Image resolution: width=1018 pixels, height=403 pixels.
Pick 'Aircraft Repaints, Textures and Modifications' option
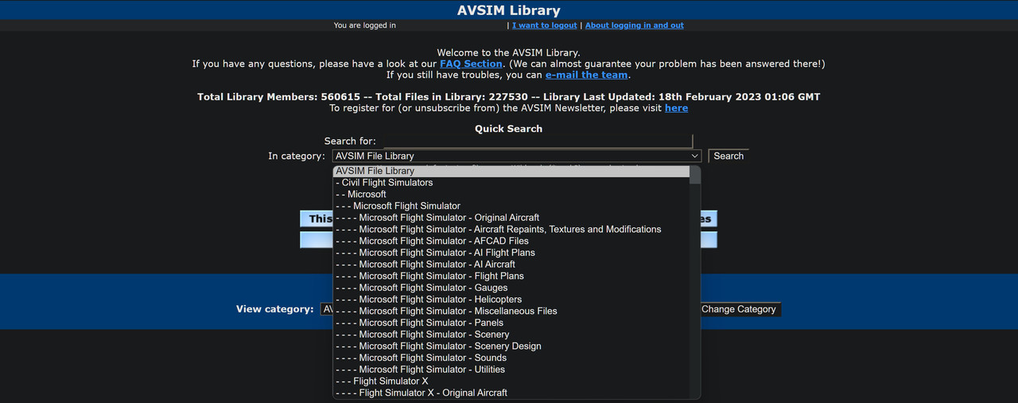511,229
